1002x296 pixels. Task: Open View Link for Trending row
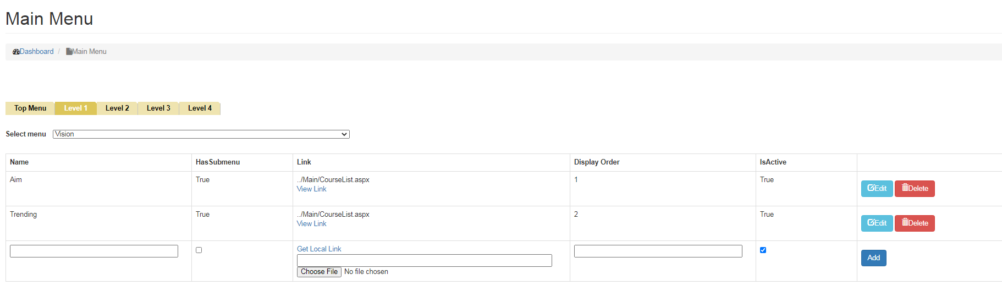click(311, 224)
